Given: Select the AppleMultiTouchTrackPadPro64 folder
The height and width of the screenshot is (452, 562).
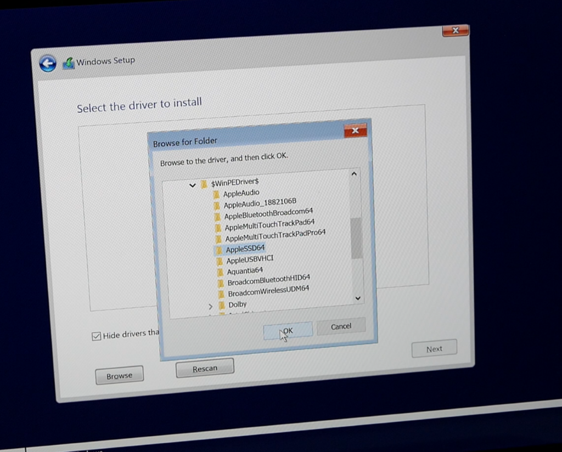Looking at the screenshot, I should click(276, 236).
